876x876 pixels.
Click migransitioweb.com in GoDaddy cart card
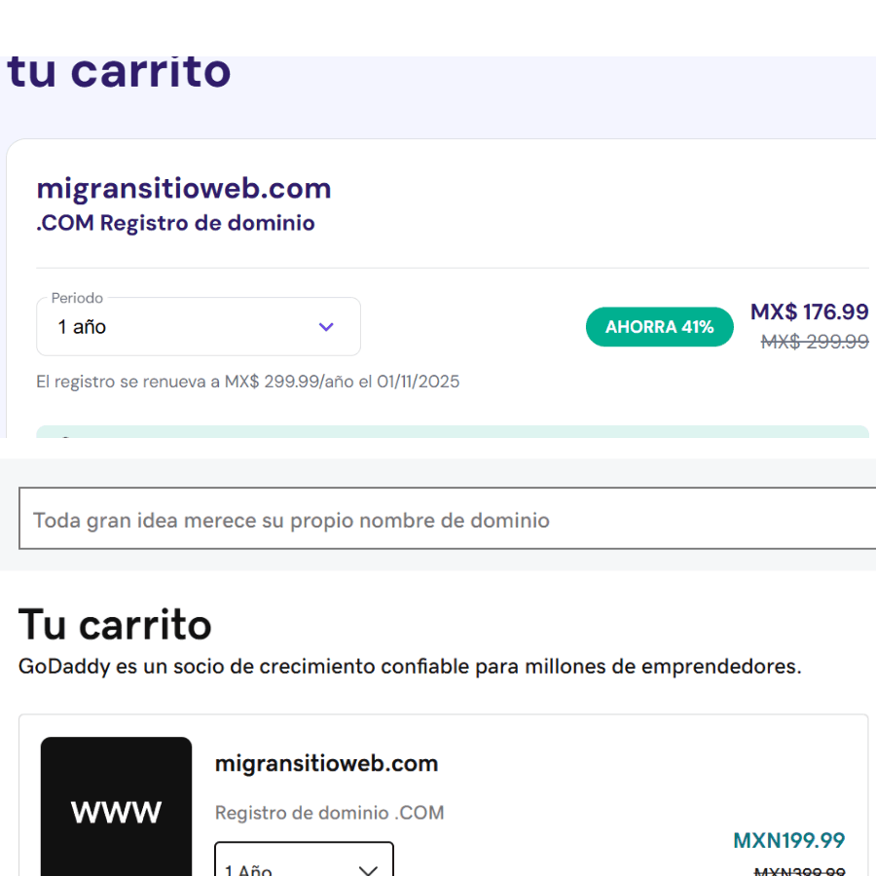click(x=326, y=764)
